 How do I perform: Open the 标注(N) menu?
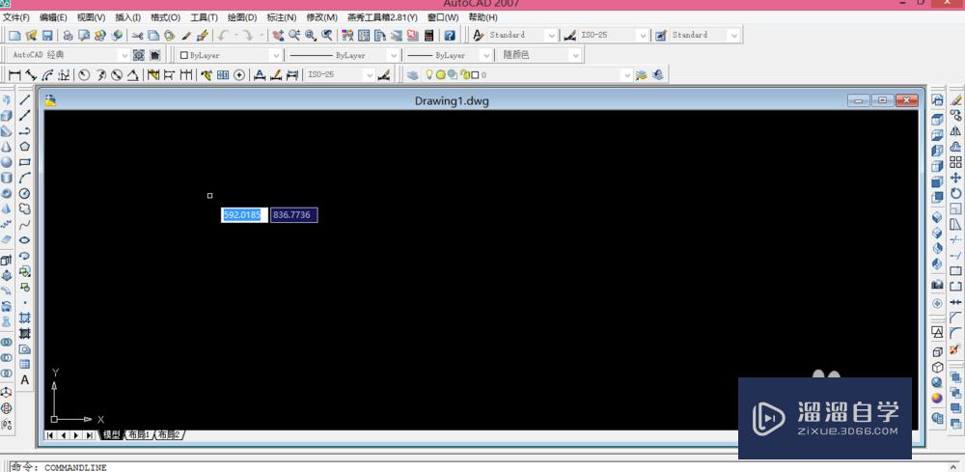point(281,17)
